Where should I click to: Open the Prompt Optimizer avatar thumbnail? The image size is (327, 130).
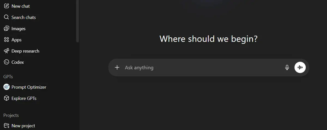point(6,87)
